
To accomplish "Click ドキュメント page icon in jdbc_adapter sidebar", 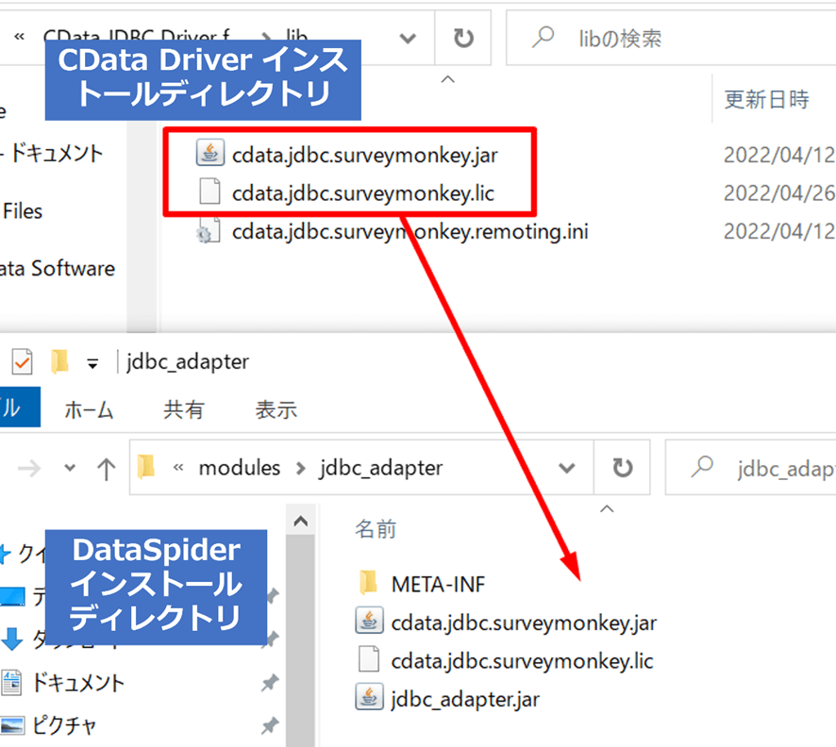I will pyautogui.click(x=11, y=683).
